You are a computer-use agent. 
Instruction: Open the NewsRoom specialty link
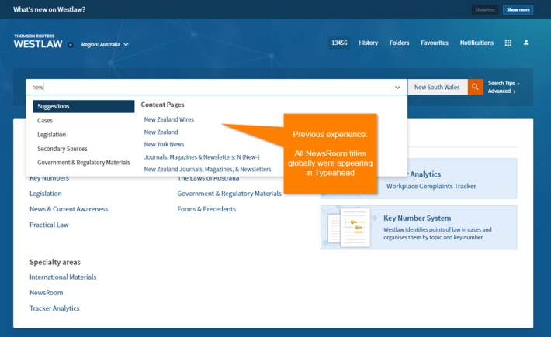pyautogui.click(x=47, y=293)
